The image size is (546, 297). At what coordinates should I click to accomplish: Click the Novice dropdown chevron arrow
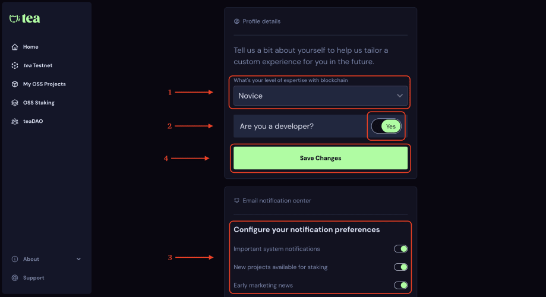(400, 96)
